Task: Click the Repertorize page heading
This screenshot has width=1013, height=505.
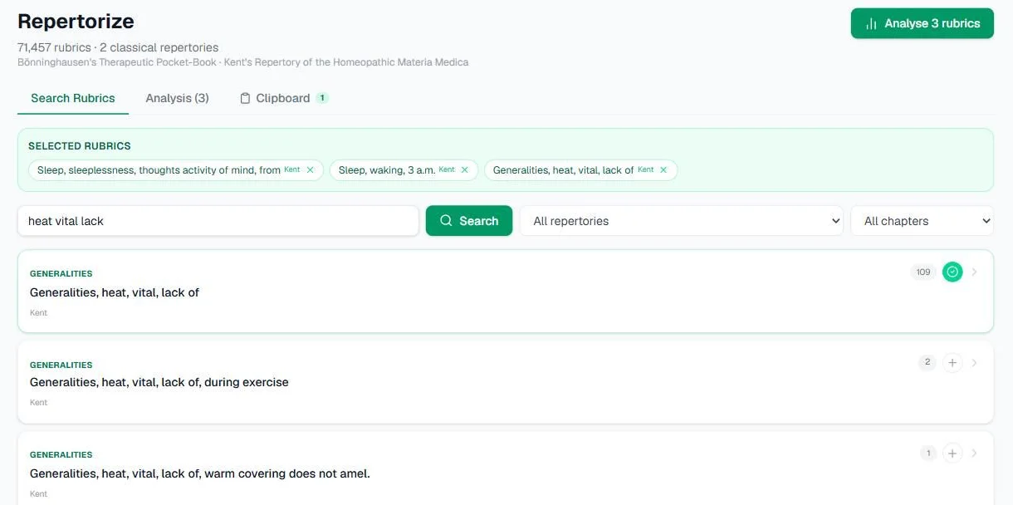Action: click(x=76, y=22)
